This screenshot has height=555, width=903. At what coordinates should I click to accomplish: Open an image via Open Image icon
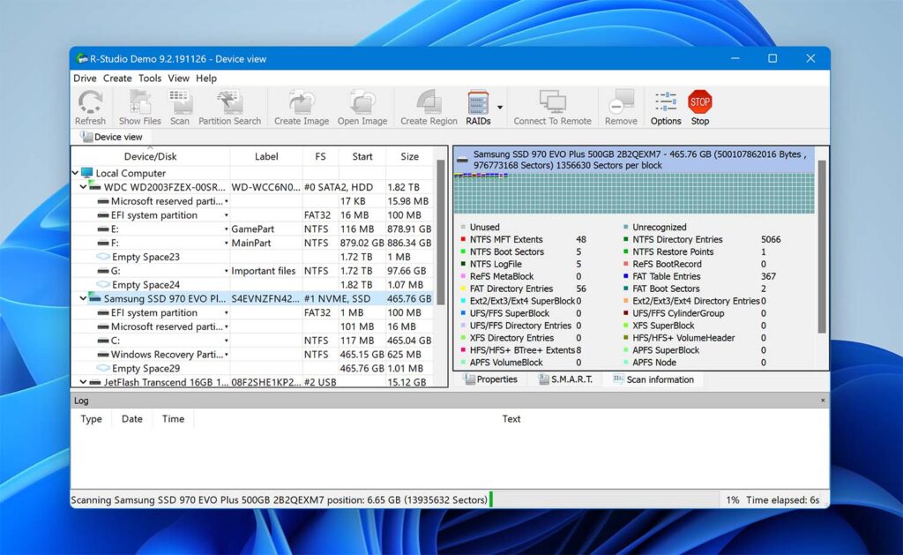362,101
